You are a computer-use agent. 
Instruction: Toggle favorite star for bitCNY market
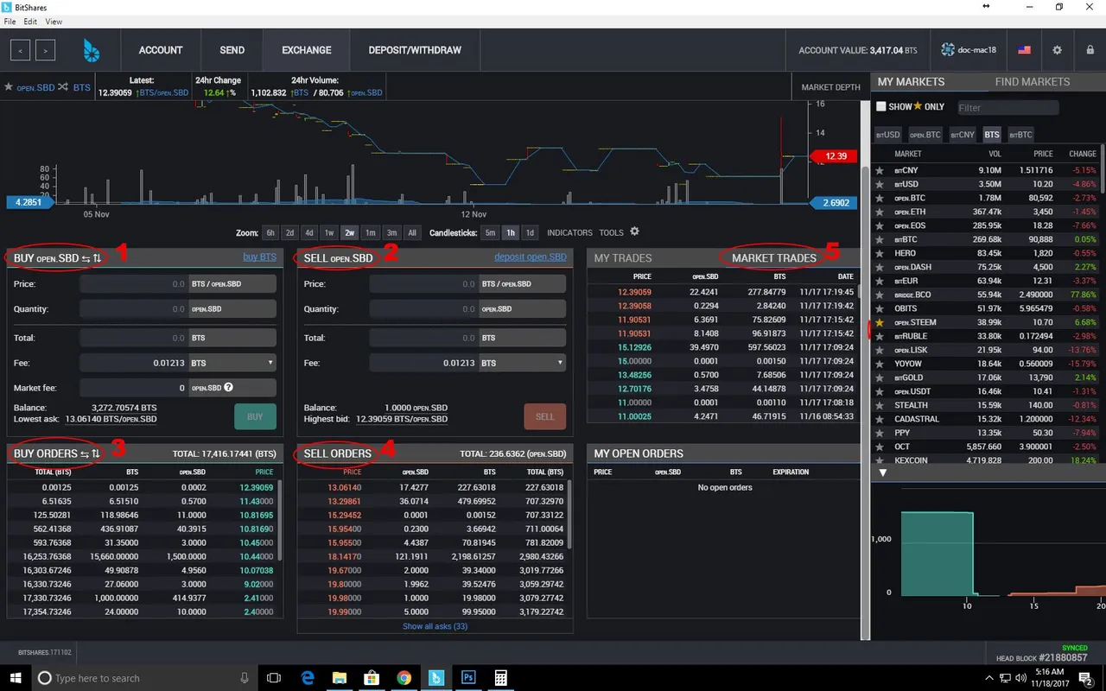coord(880,170)
